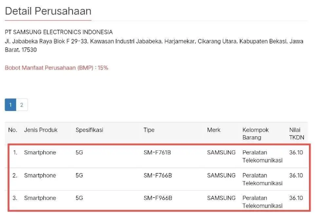Screen dimensions: 317x223
Task: Click the 'Spesifikasi' column header
Action: [89, 130]
